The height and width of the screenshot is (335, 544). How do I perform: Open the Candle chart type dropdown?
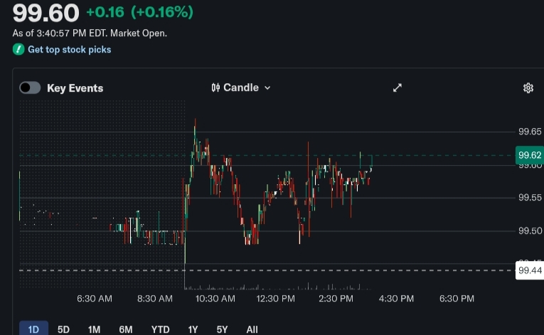tap(241, 87)
